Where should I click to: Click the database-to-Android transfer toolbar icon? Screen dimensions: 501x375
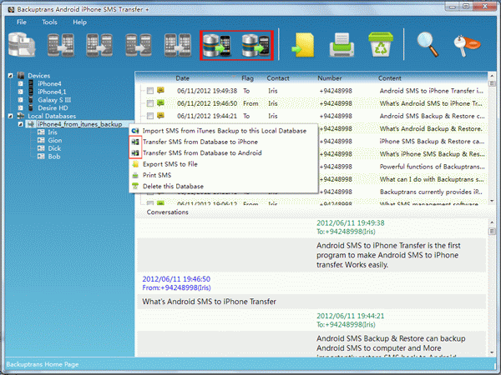click(256, 45)
